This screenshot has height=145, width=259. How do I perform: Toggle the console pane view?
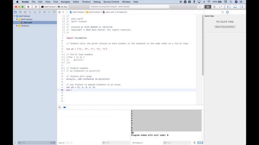(x=202, y=143)
